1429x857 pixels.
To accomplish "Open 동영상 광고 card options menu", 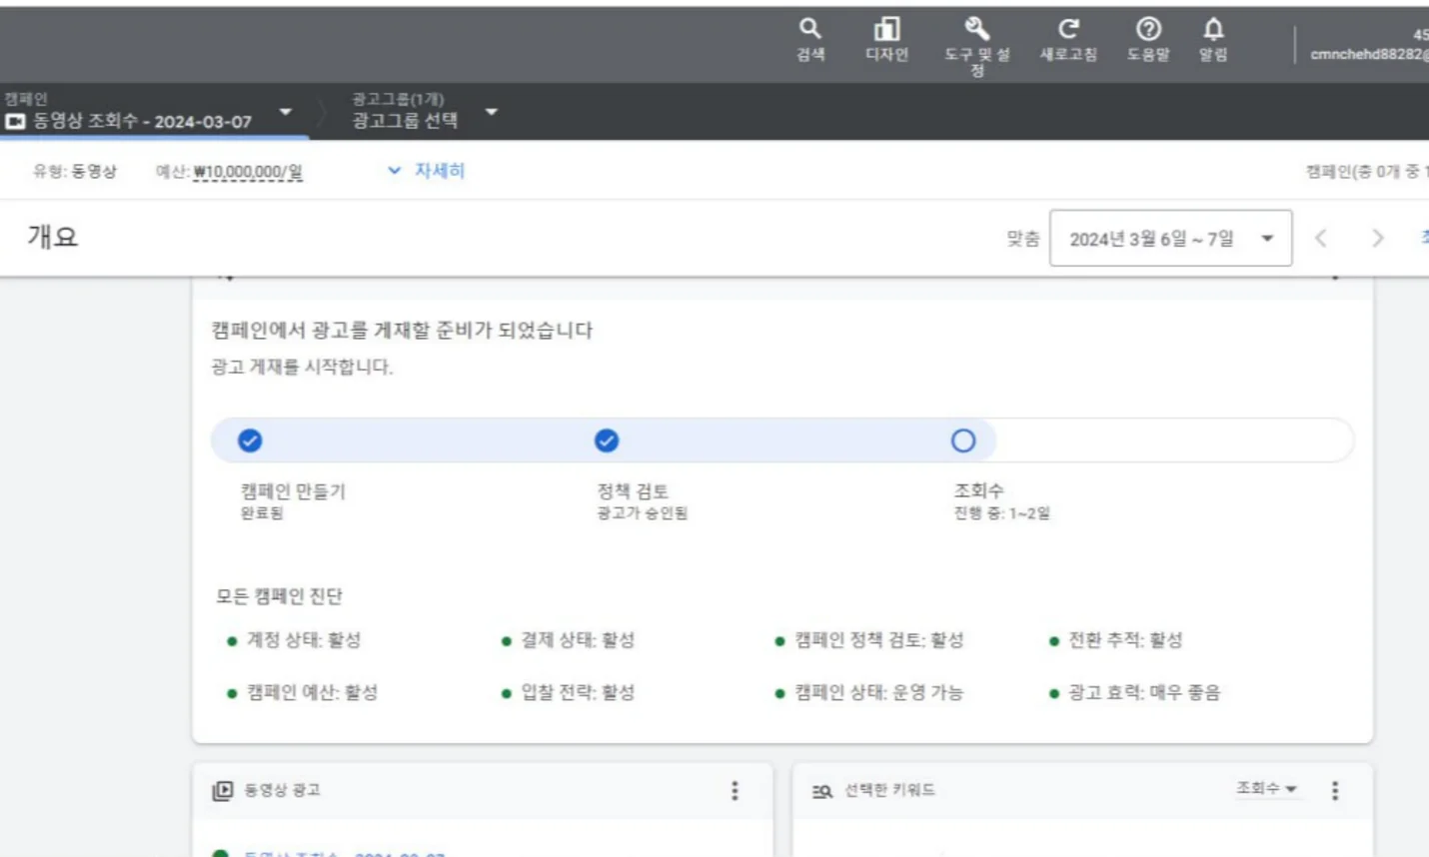I will [x=734, y=790].
